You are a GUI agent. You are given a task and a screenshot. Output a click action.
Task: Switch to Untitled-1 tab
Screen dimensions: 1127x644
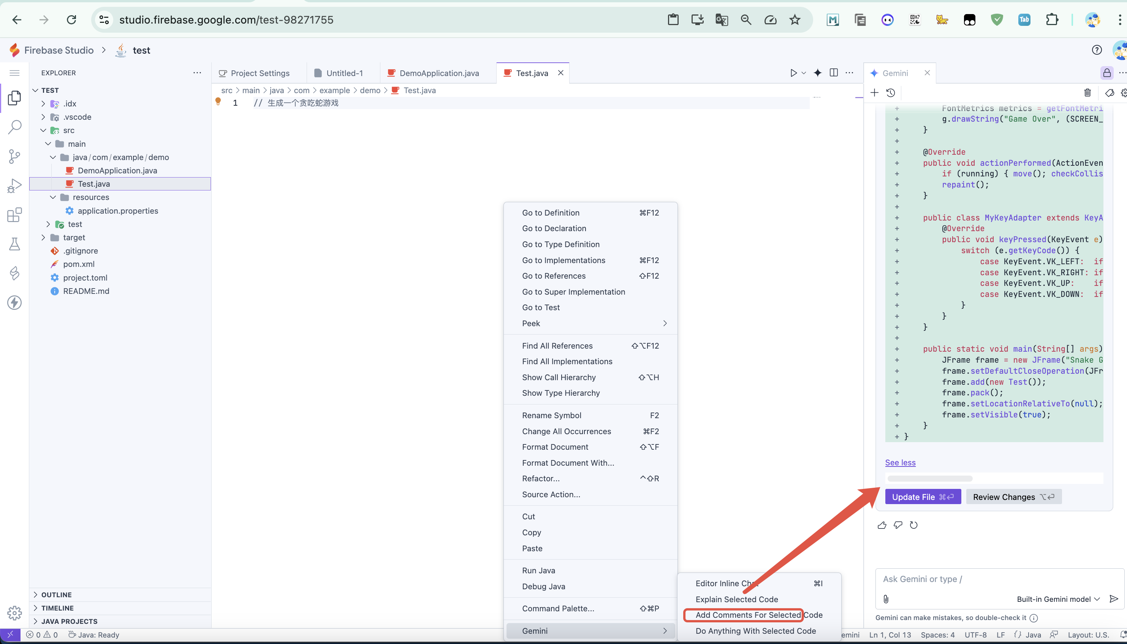(x=343, y=73)
